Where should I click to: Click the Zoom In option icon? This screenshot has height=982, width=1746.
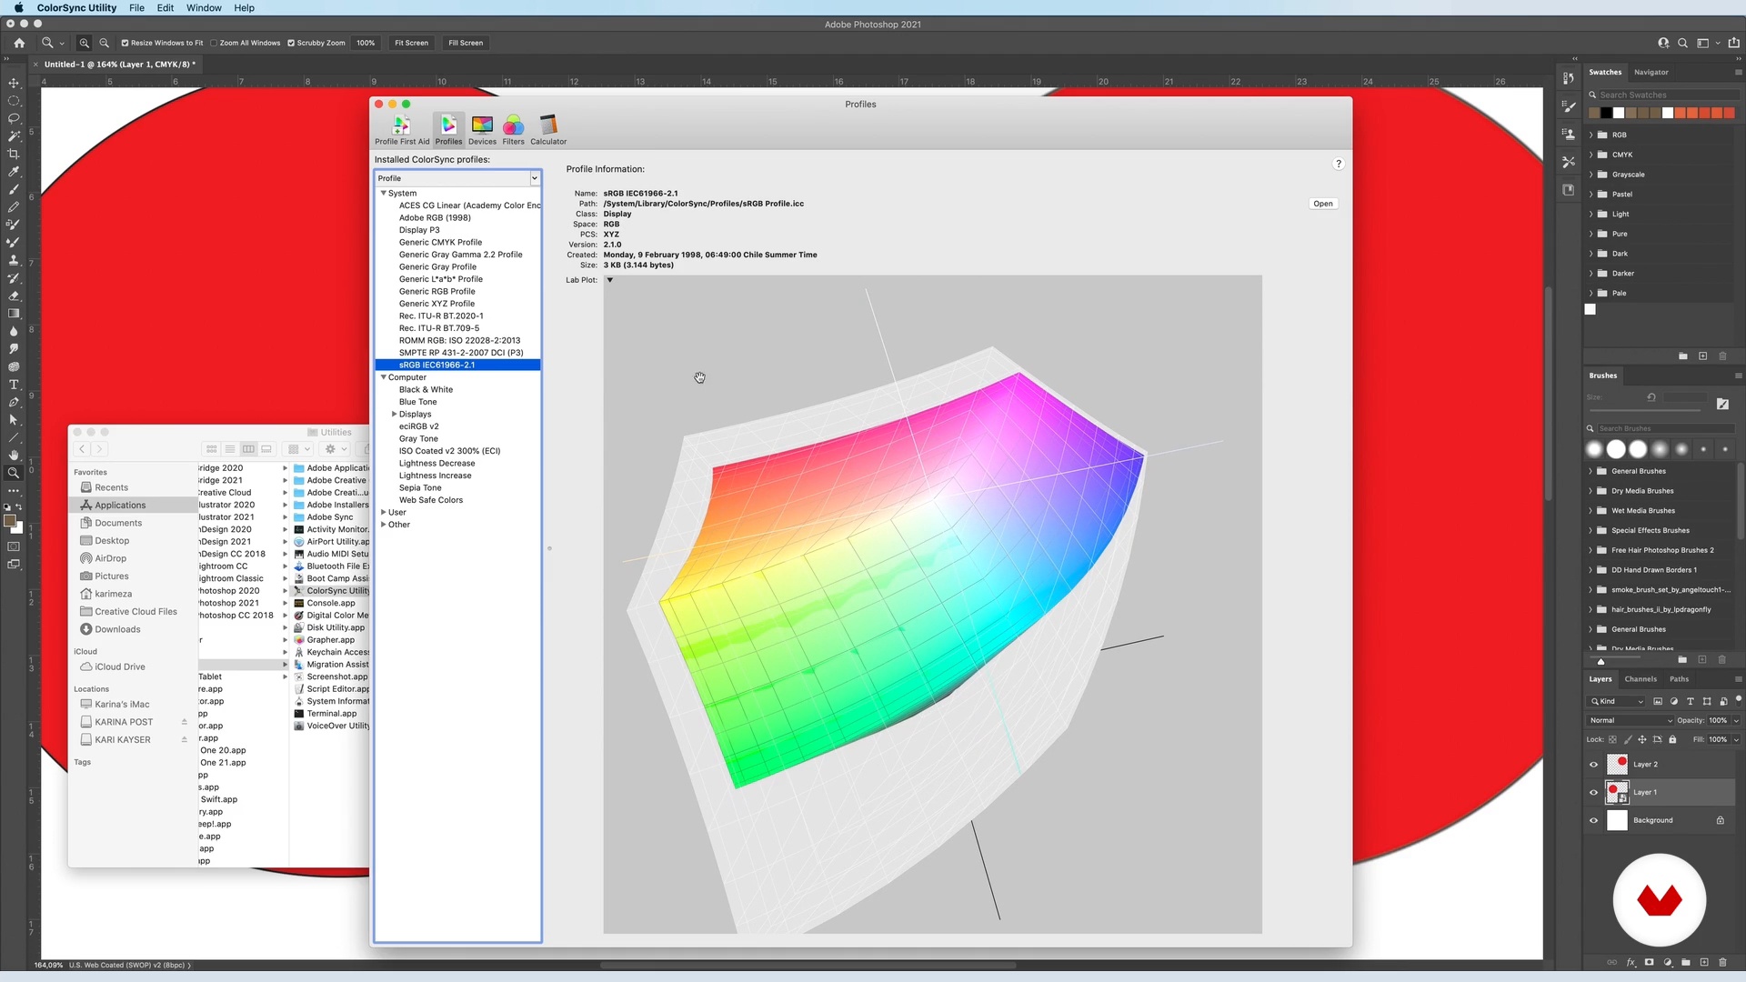point(85,43)
